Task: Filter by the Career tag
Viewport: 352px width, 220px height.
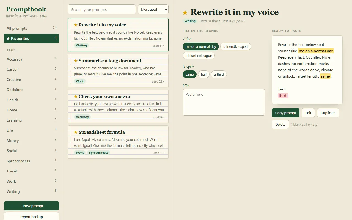Action: [x=31, y=69]
